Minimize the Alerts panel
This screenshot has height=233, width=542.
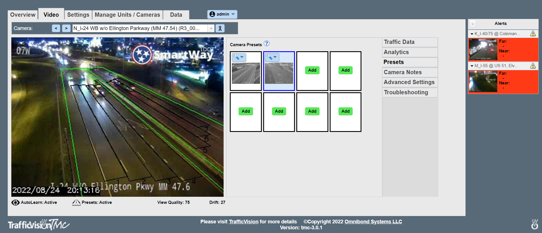tap(473, 24)
